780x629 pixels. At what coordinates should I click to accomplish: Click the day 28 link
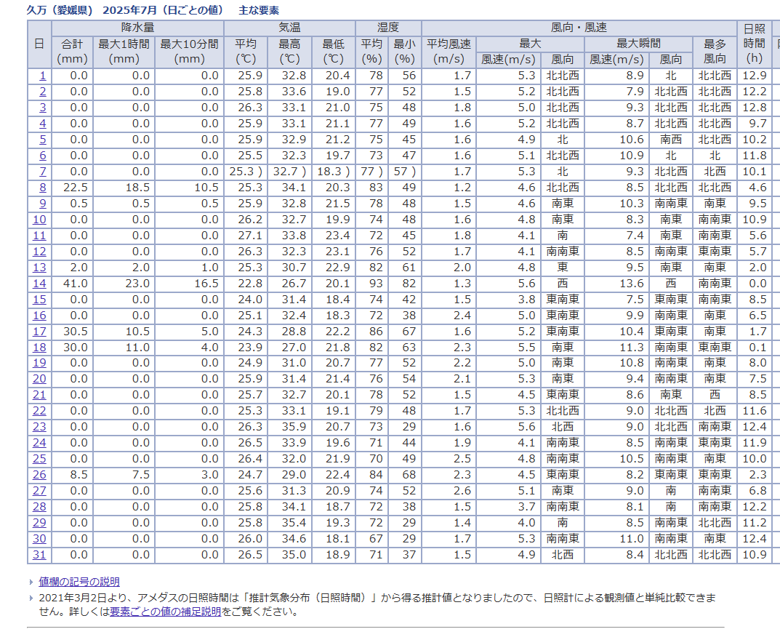39,507
